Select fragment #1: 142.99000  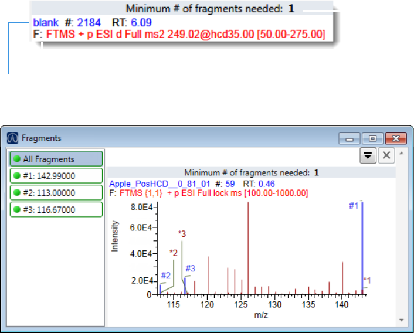tap(56, 176)
